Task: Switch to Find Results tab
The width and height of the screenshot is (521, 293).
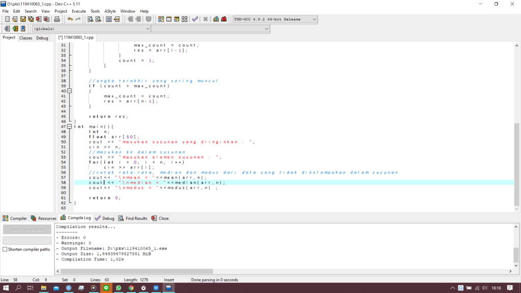Action: 133,218
